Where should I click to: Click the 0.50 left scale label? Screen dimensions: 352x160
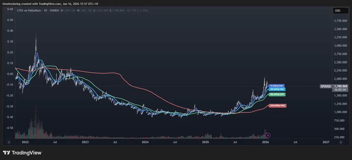click(x=10, y=20)
